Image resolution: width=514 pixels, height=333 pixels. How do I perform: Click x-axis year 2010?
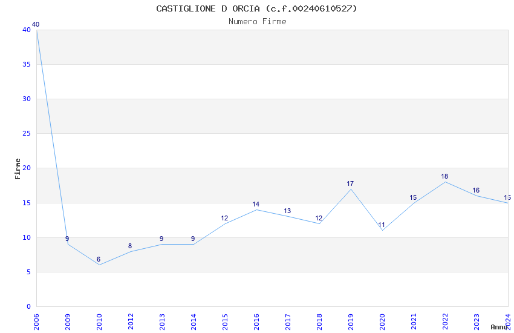(99, 321)
